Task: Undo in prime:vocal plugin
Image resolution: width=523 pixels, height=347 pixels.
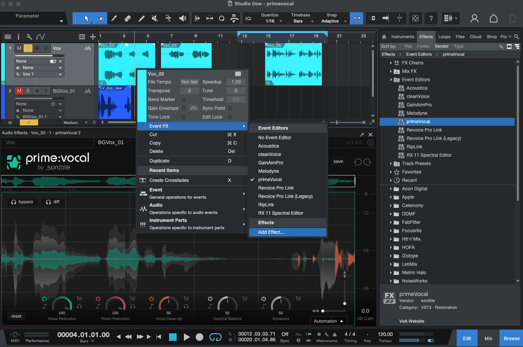Action: click(x=358, y=162)
